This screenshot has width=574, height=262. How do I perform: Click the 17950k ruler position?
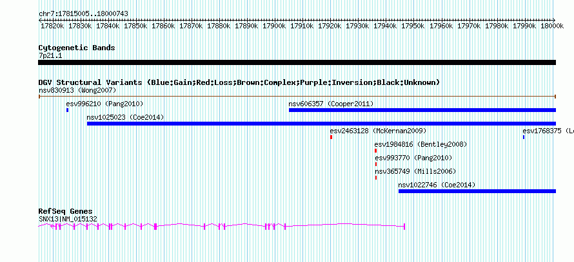click(x=413, y=26)
